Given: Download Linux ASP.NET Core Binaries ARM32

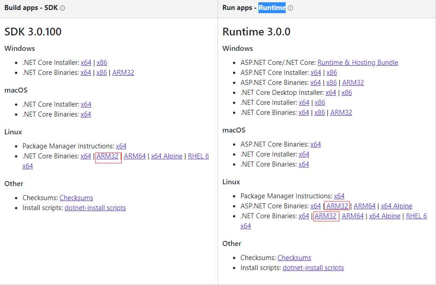Looking at the screenshot, I should (337, 206).
